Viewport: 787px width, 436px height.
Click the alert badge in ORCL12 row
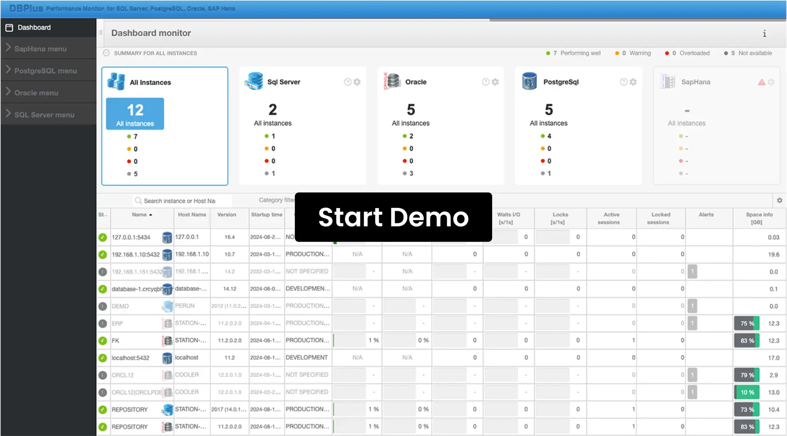pyautogui.click(x=692, y=375)
